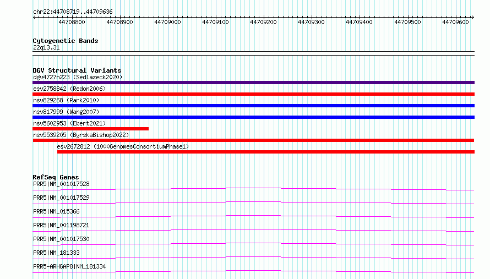Viewport: 490px width, 279px height.
Task: Click ruler tick label 44709600
Action: (455, 22)
